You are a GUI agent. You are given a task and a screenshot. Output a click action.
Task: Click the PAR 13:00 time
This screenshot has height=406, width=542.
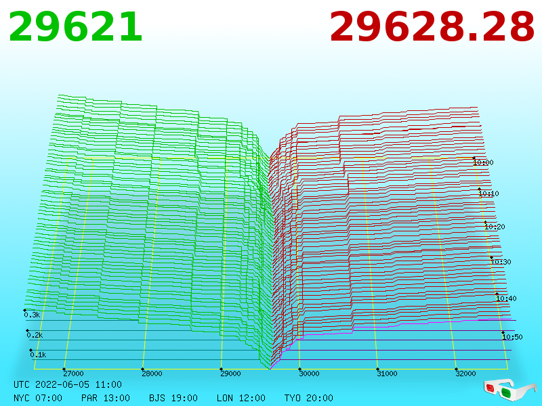pyautogui.click(x=106, y=398)
